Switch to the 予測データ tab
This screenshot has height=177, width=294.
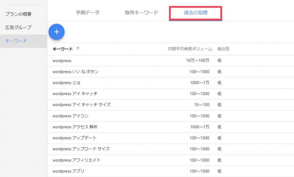tap(88, 13)
